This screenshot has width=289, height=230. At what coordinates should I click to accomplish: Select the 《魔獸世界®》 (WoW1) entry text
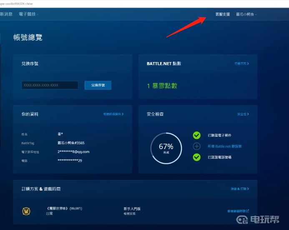point(64,208)
